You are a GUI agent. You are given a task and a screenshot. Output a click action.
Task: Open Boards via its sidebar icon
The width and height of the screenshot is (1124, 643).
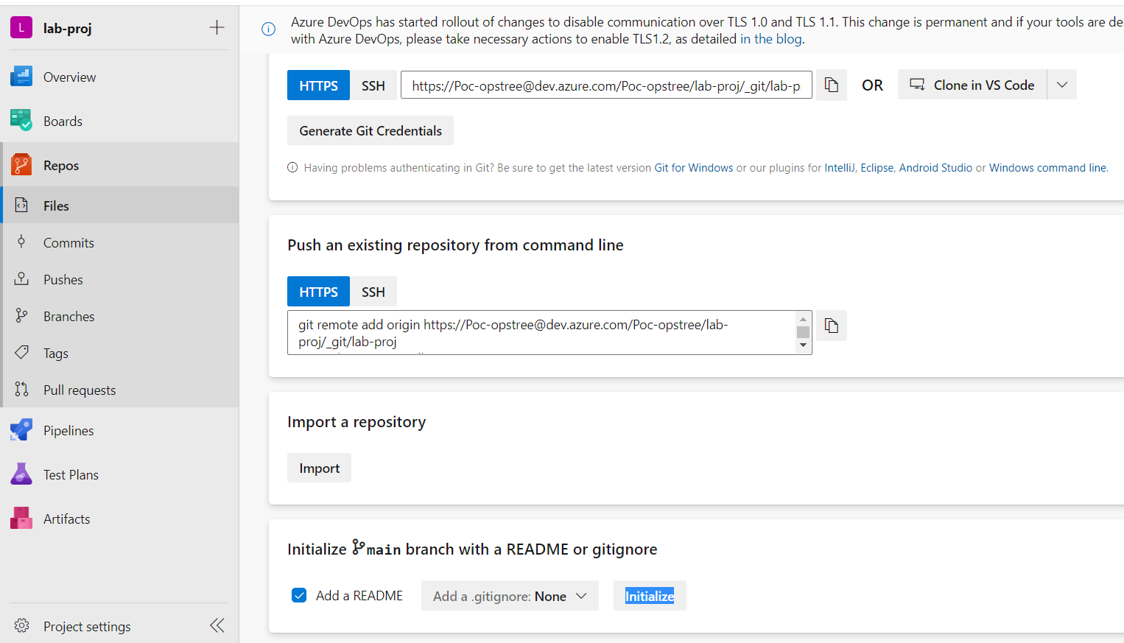tap(21, 121)
